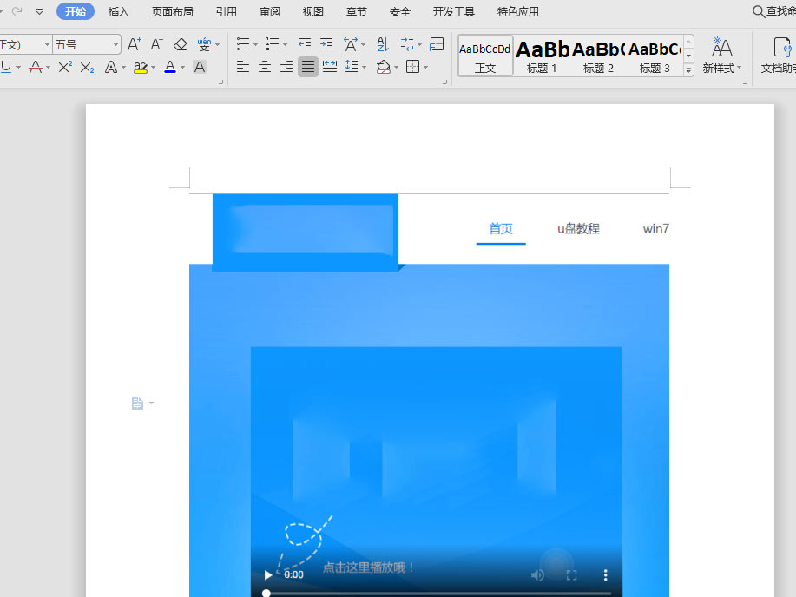The image size is (796, 597).
Task: Switch to the 插入 ribbon tab
Action: (118, 11)
